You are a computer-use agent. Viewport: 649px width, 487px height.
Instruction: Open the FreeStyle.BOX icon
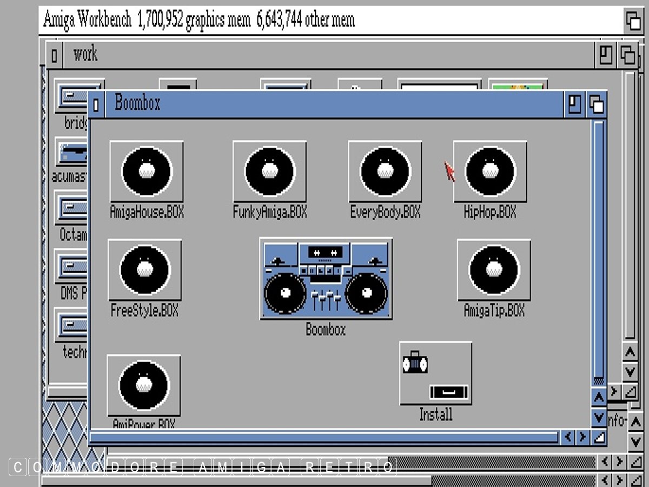(144, 269)
